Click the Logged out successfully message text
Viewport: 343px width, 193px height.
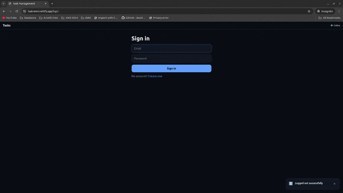tap(309, 183)
